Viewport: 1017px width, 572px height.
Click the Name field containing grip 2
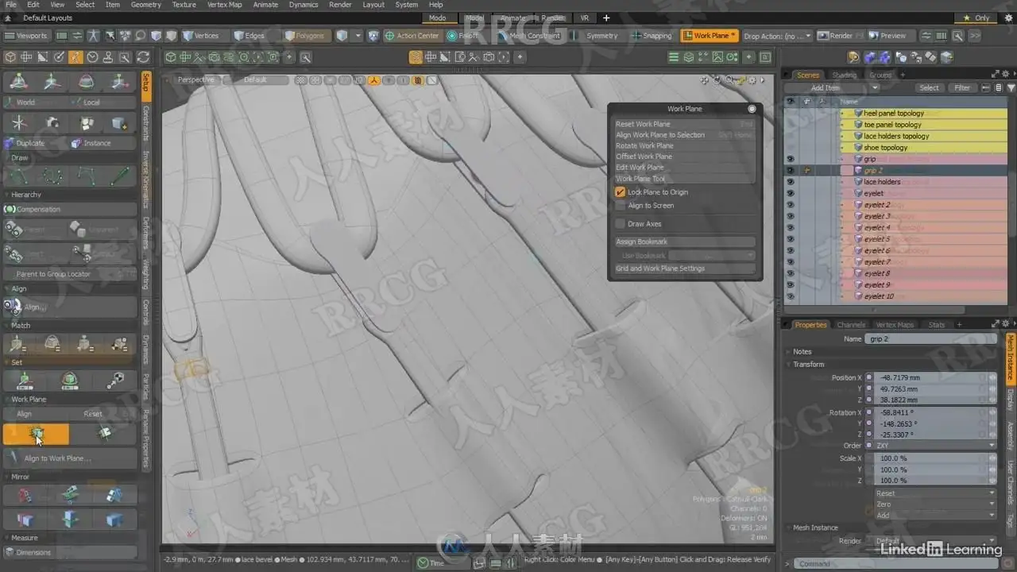pos(931,339)
